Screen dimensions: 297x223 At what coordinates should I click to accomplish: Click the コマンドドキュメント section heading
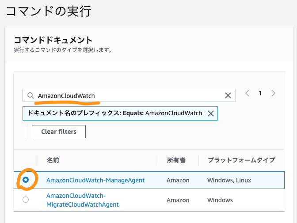point(53,40)
